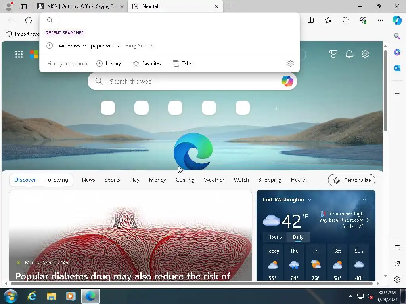
Task: Launch Internet Explorer from taskbar
Action: coord(32,296)
